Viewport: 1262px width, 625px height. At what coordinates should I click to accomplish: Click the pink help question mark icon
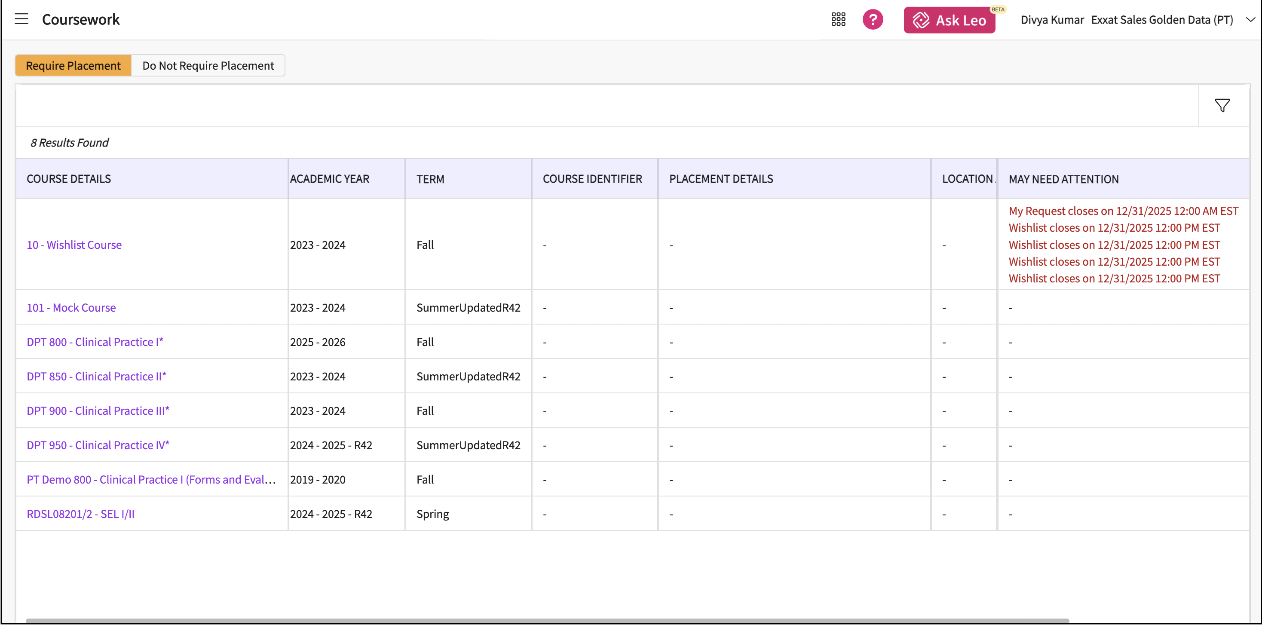873,20
